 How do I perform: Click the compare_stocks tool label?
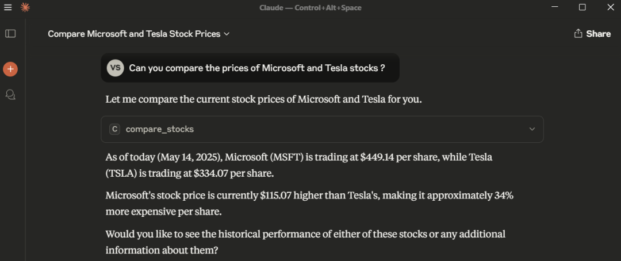click(160, 129)
